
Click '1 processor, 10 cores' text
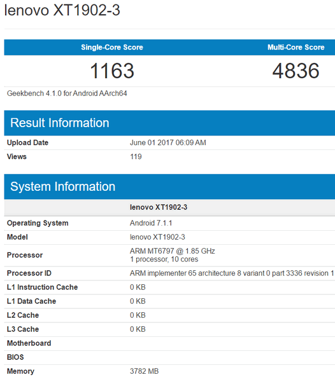click(164, 259)
